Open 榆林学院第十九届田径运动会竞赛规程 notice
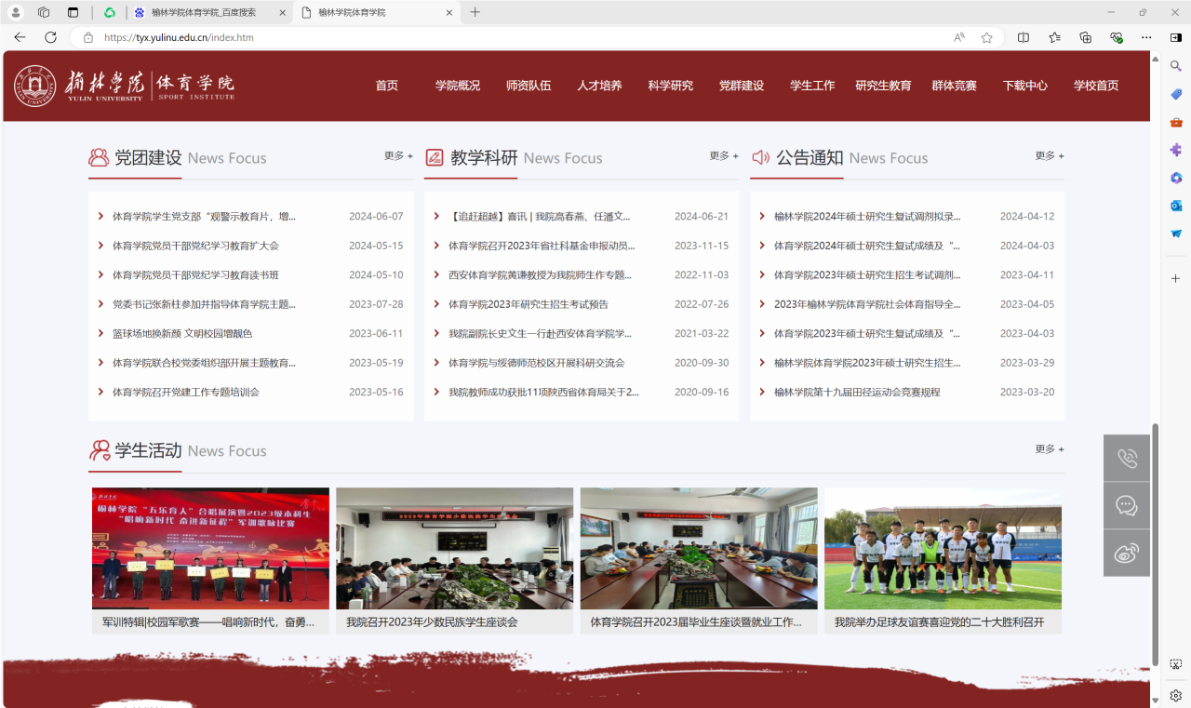This screenshot has width=1191, height=708. (857, 393)
